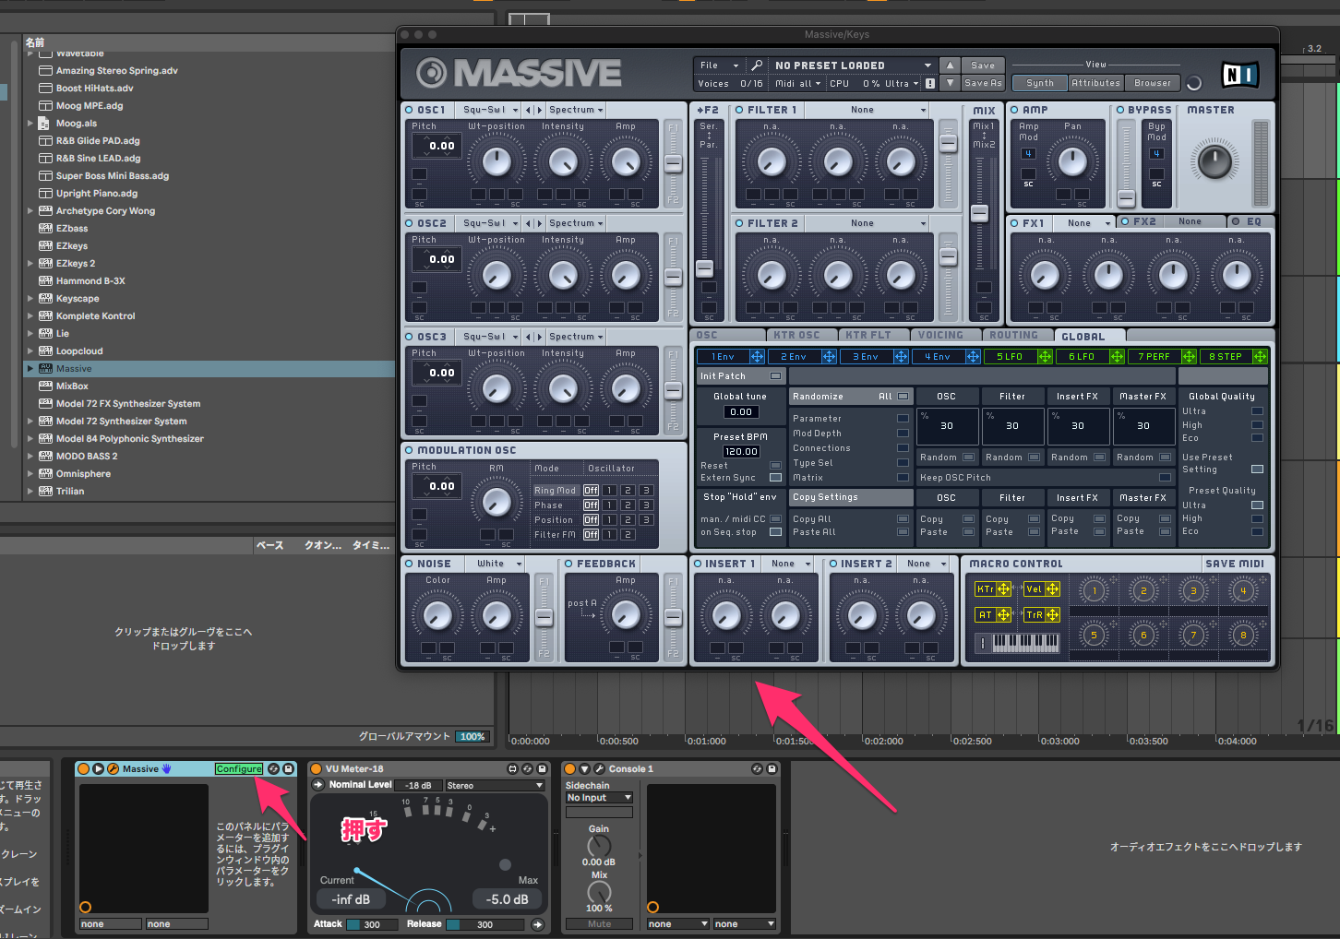
Task: Click the exclamation mark panic icon
Action: pos(982,643)
